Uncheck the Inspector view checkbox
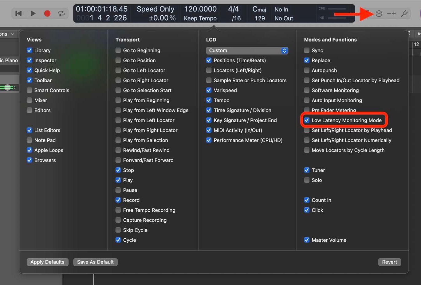 coord(30,61)
